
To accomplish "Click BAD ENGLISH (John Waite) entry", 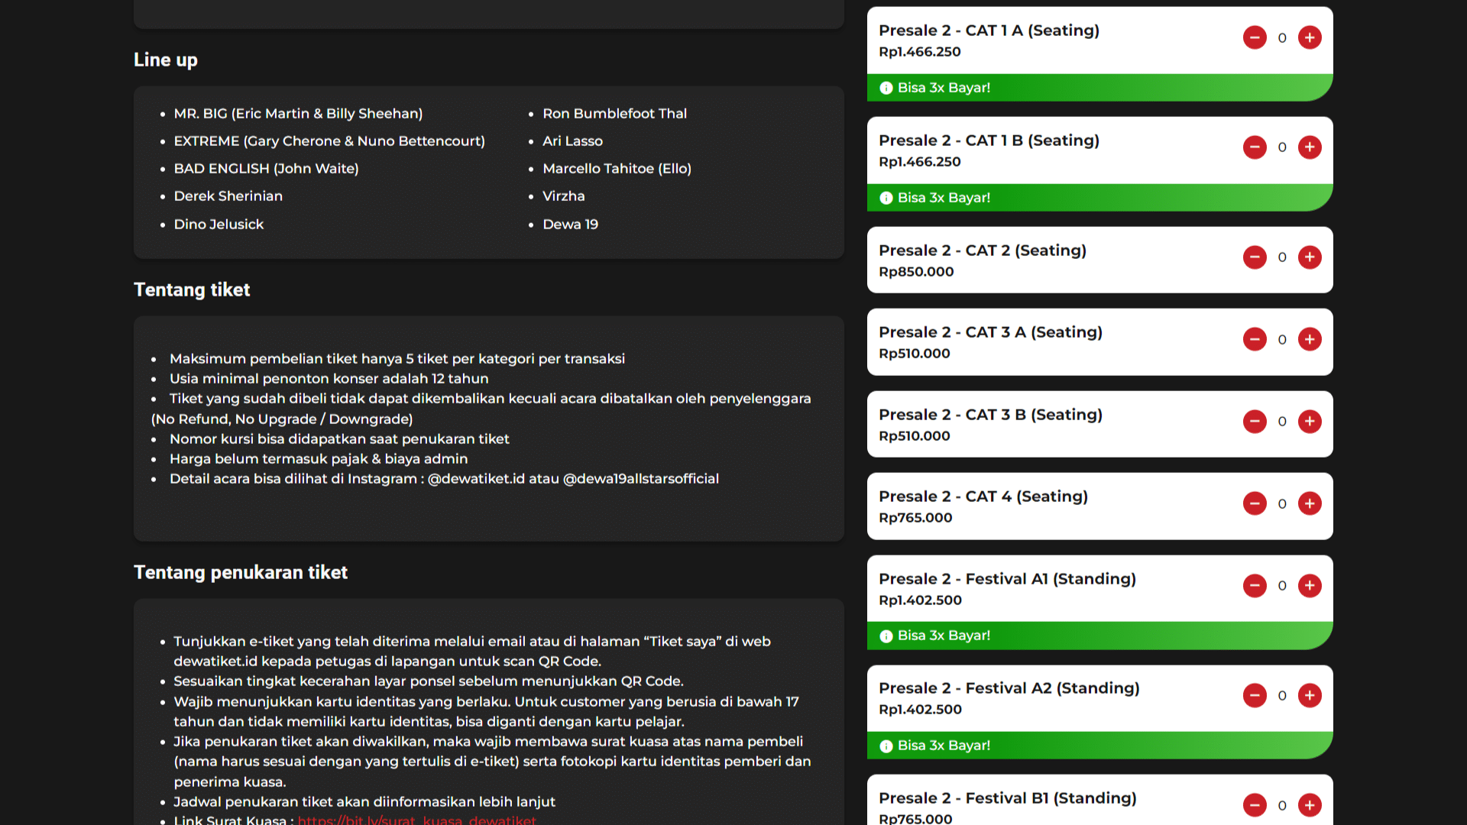I will 266,169.
